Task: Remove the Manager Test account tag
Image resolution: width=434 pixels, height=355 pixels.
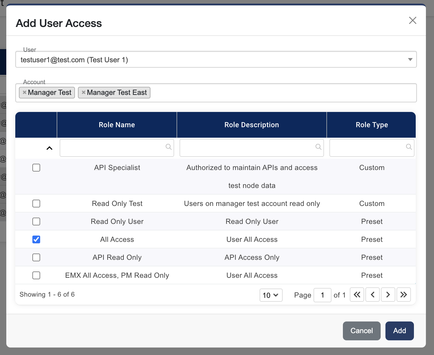Action: pos(24,92)
